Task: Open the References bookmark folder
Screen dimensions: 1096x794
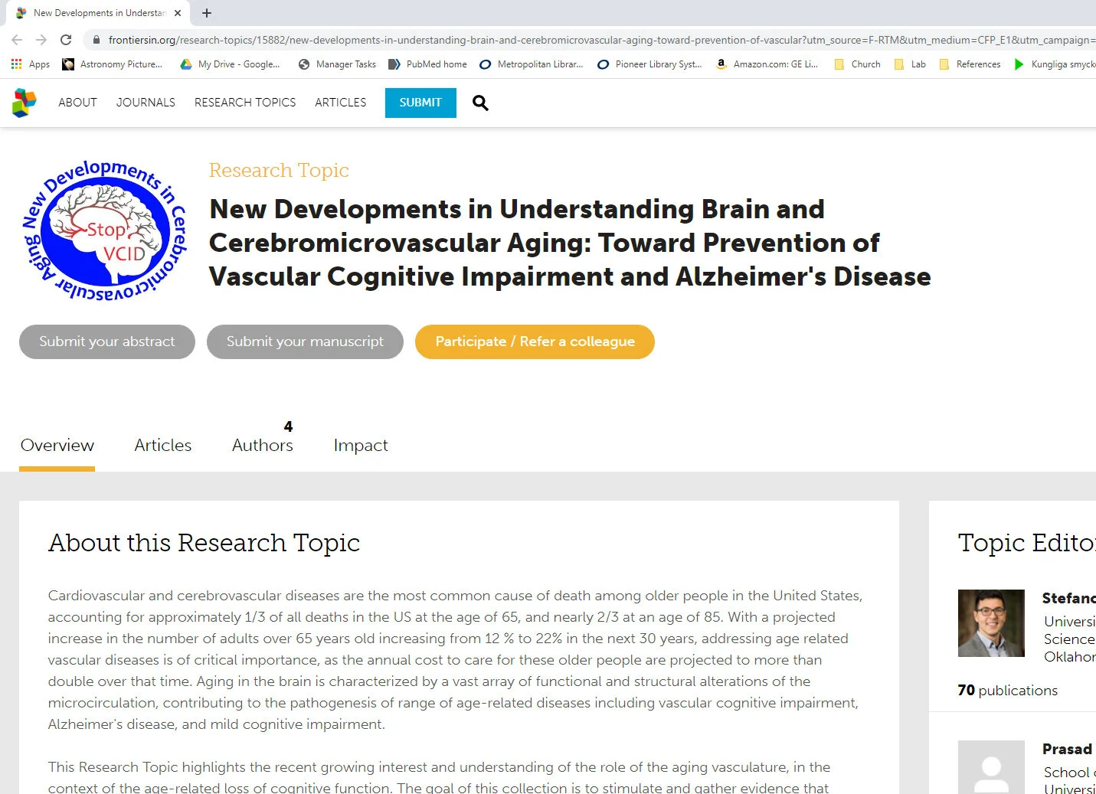Action: pyautogui.click(x=970, y=64)
